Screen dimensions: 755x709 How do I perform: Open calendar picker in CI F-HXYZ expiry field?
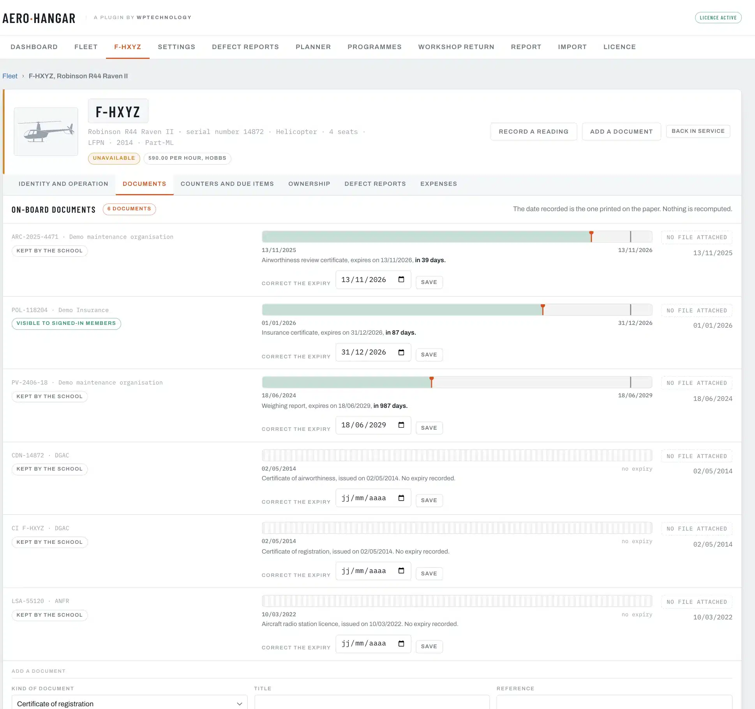click(x=401, y=570)
